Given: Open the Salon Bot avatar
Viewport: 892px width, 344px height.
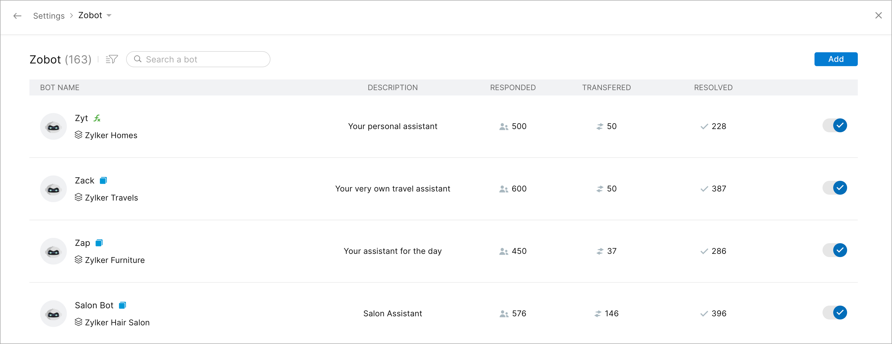Looking at the screenshot, I should click(x=53, y=314).
